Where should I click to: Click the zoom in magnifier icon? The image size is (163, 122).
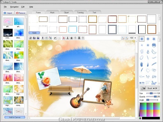point(123,38)
